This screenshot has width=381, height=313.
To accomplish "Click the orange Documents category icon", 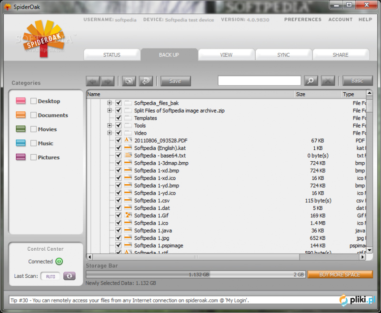I will (x=20, y=115).
